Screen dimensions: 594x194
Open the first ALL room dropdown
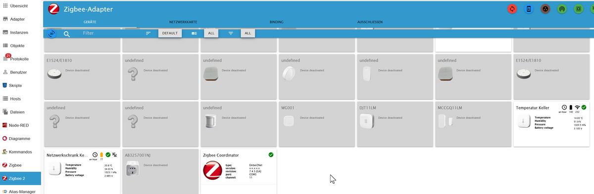[x=211, y=33]
